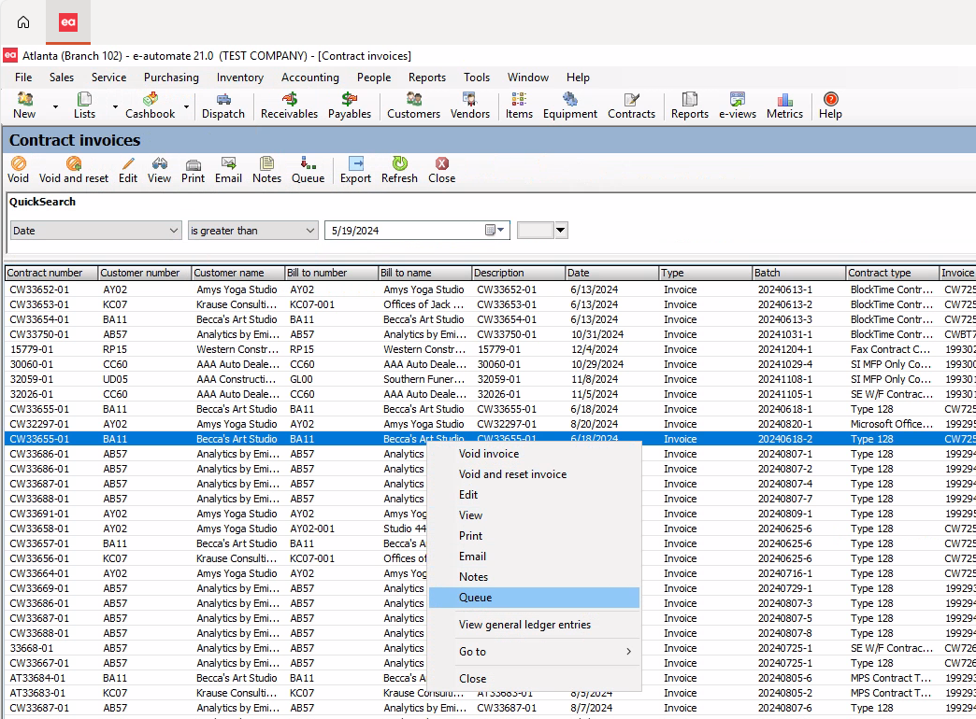Open Cashbook from the toolbar
The width and height of the screenshot is (976, 719).
click(x=150, y=106)
